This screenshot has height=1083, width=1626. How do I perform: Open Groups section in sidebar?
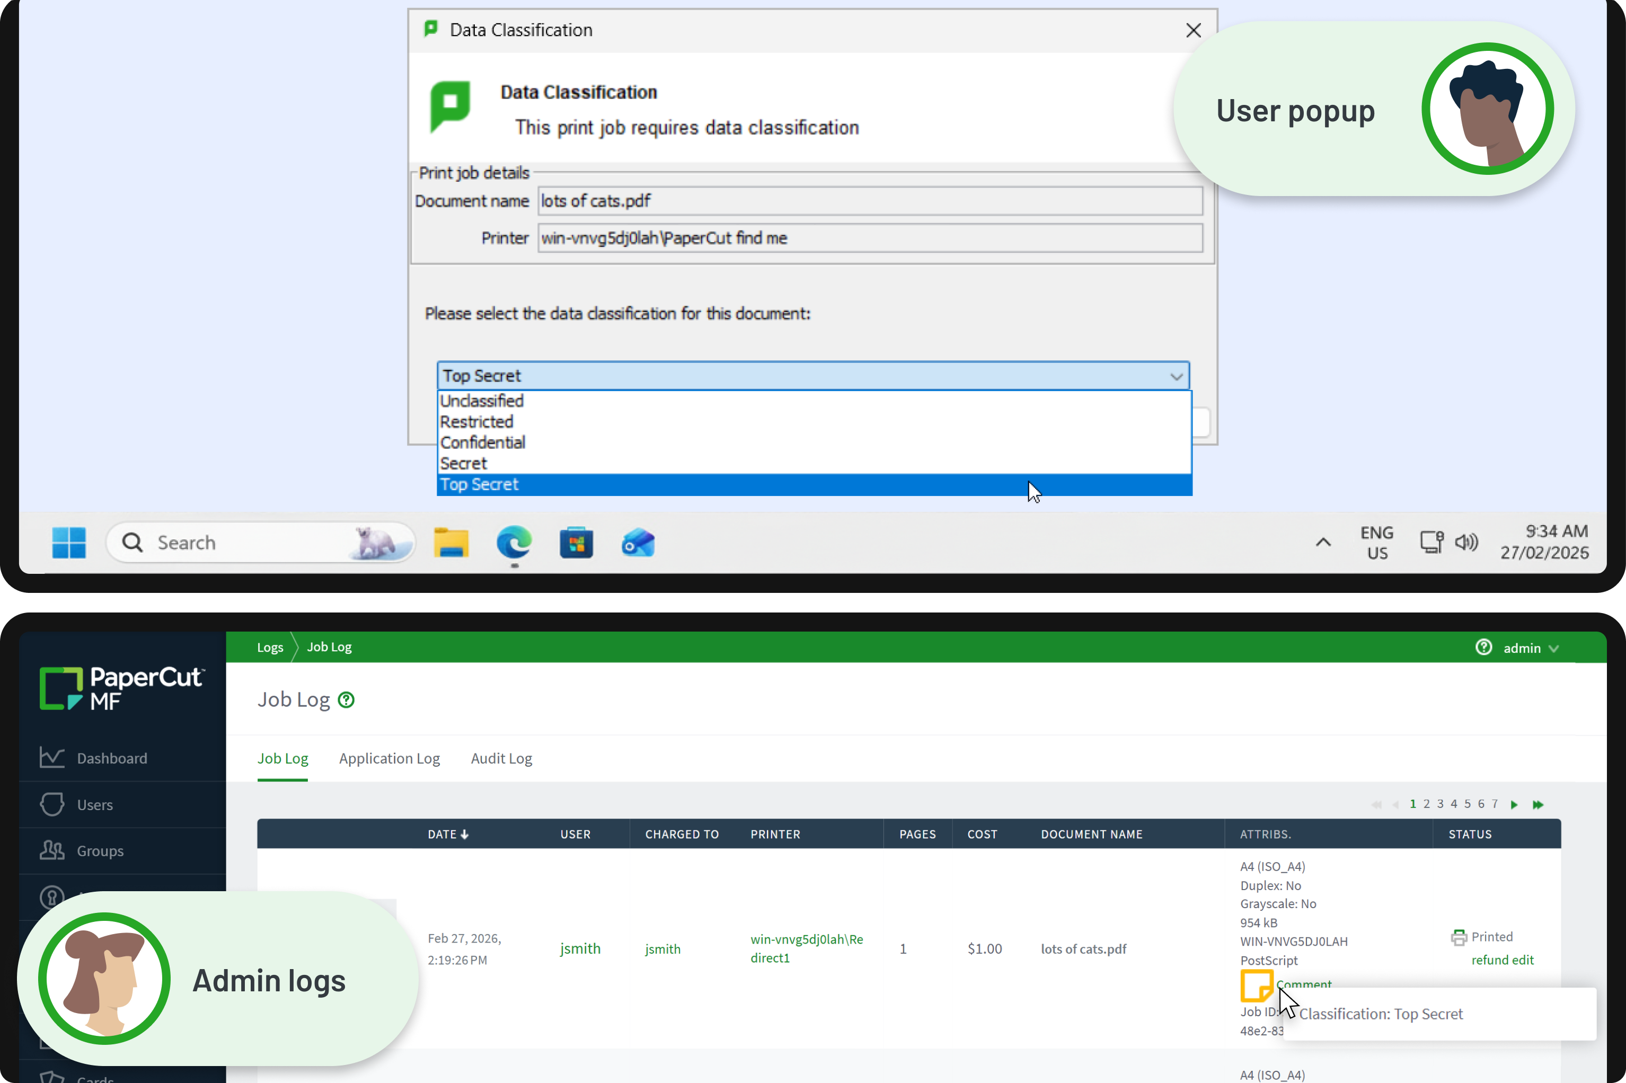click(100, 851)
